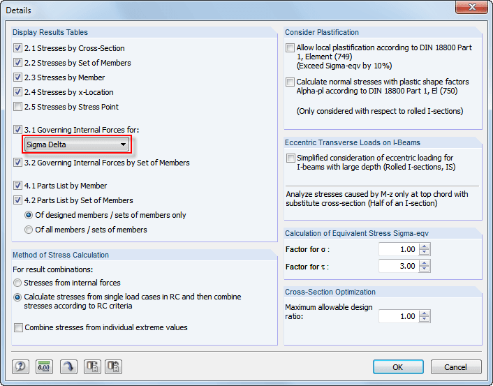
Task: Click Eccentric Transverse Loads on I-Beams heading
Action: click(353, 142)
